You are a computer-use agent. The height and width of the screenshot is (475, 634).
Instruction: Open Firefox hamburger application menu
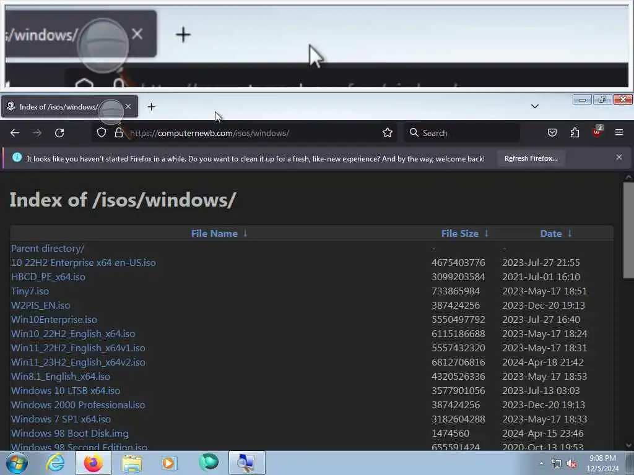click(619, 132)
